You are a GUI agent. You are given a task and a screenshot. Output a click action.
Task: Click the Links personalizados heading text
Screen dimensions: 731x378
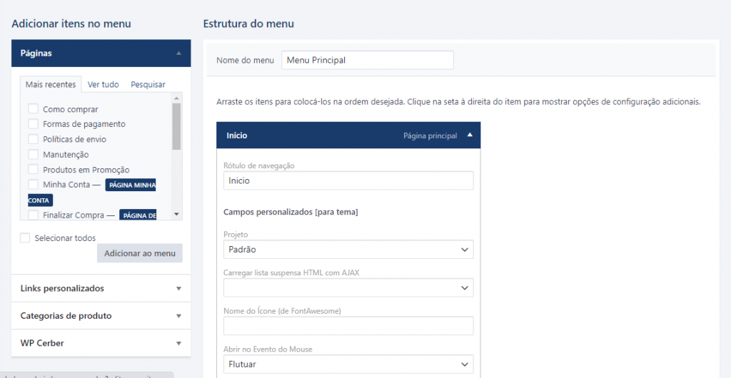tap(62, 289)
